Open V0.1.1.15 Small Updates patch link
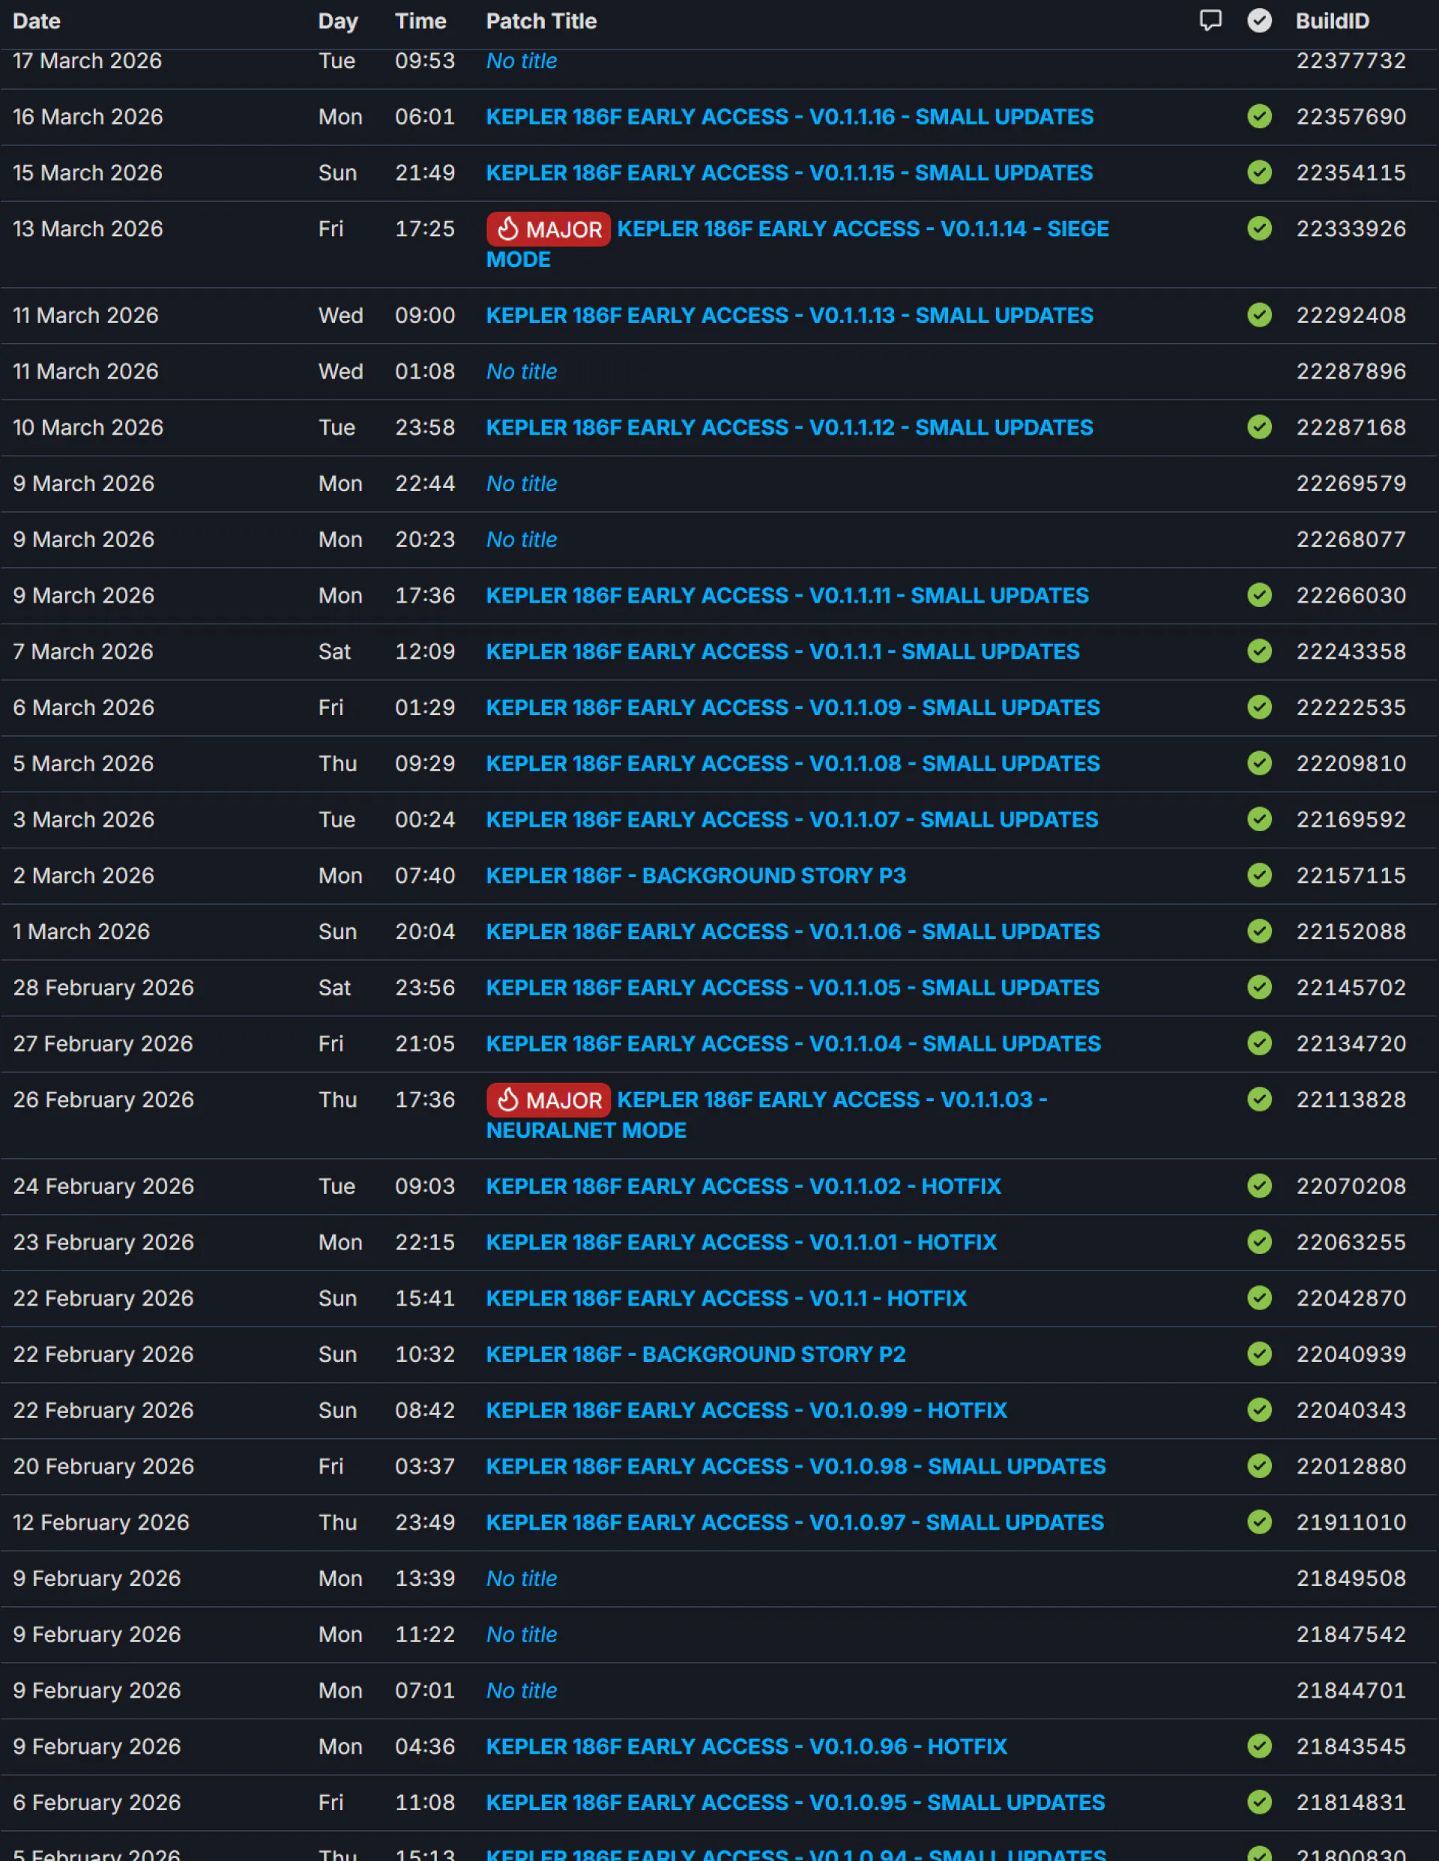 tap(789, 173)
